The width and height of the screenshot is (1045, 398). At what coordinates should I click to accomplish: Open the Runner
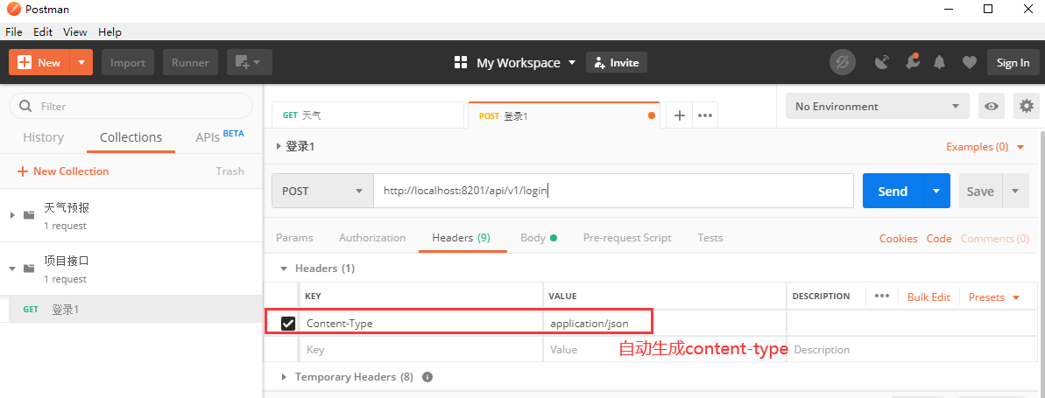pyautogui.click(x=190, y=63)
